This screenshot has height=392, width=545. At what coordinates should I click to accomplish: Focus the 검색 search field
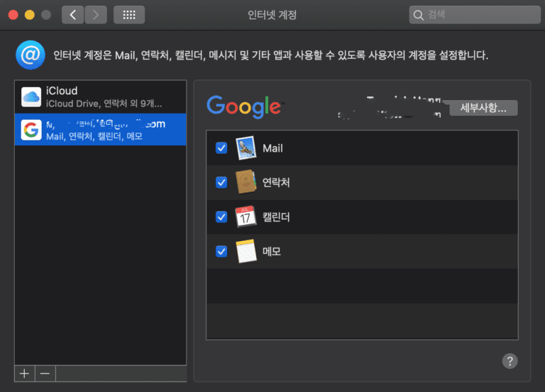coord(475,15)
